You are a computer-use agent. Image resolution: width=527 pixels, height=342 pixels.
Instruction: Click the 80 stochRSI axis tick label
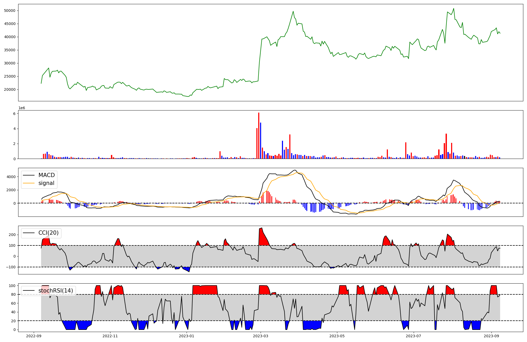click(14, 294)
